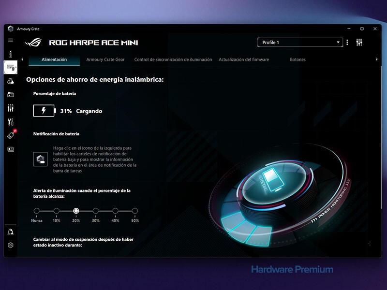This screenshot has height=290, width=387.
Task: Set lighting alert slider to 10%
Action: click(56, 211)
